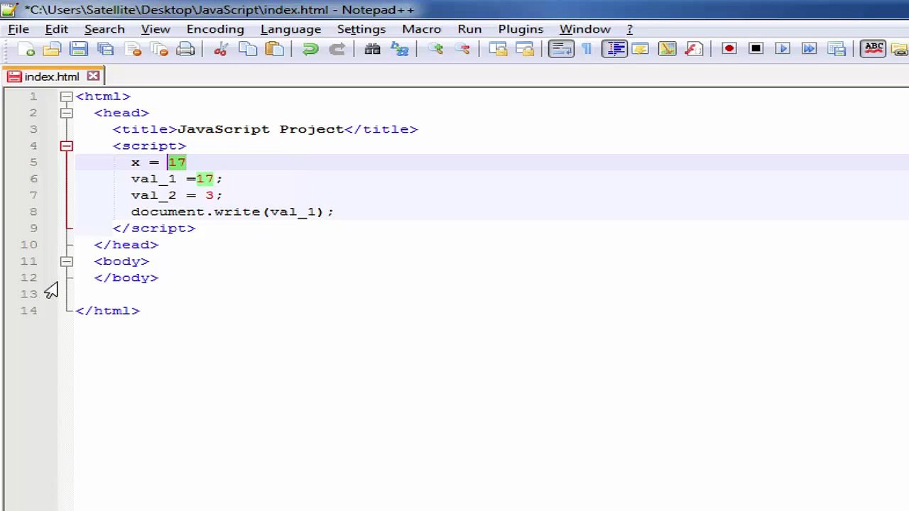
Task: Toggle the Indent Guide button
Action: click(614, 49)
